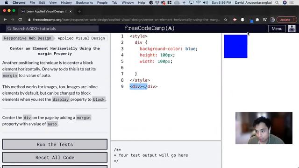The height and width of the screenshot is (168, 299).
Task: Go forward in browser history
Action: 13,20
